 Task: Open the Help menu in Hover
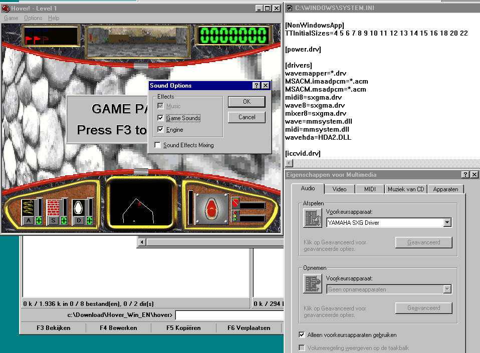tap(54, 18)
